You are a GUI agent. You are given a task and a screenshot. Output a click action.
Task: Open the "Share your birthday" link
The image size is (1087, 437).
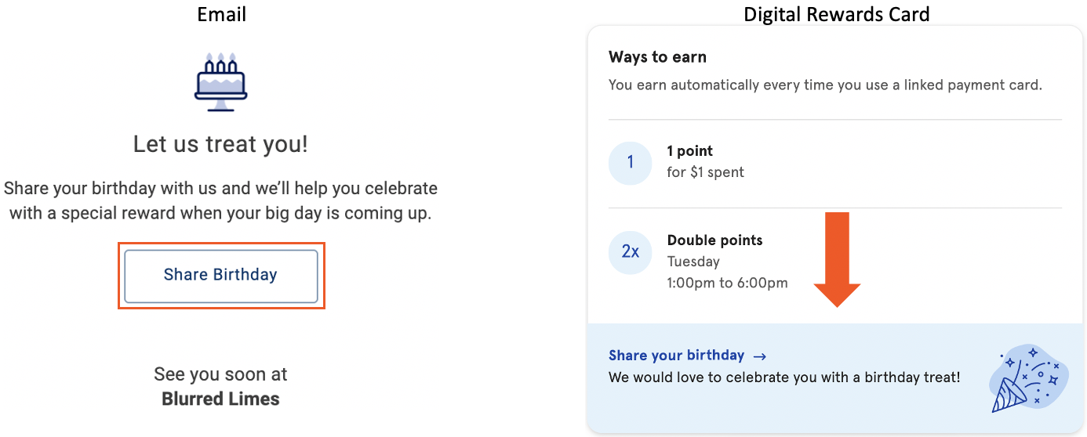676,356
